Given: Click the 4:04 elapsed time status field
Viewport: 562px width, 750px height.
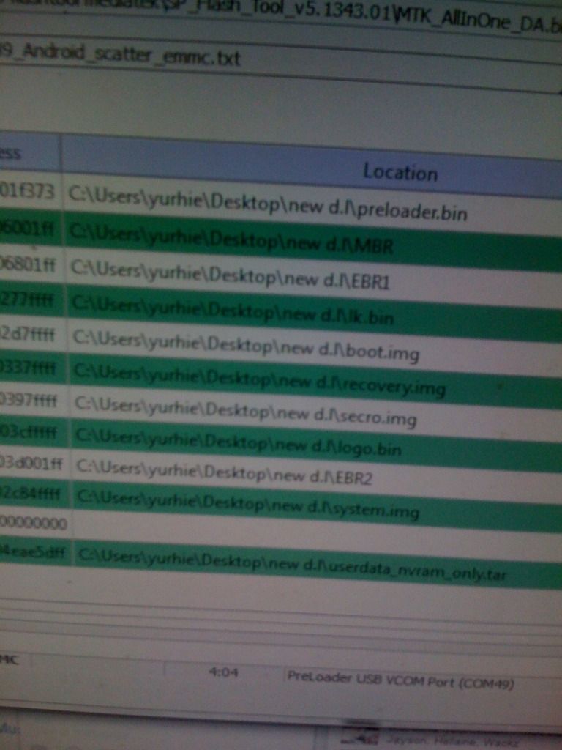Looking at the screenshot, I should (x=223, y=672).
